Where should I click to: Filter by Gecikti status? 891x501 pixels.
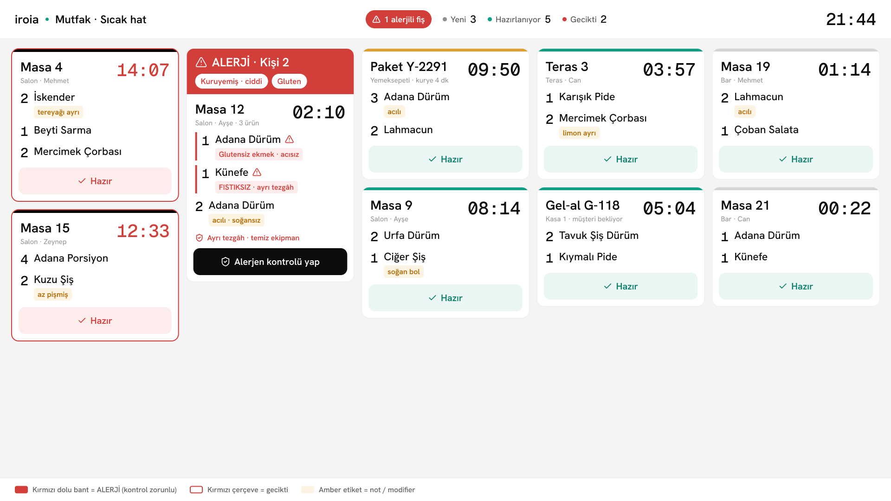click(584, 19)
